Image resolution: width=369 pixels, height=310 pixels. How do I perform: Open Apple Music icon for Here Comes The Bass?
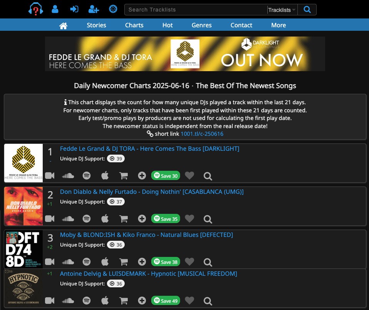[x=105, y=175]
